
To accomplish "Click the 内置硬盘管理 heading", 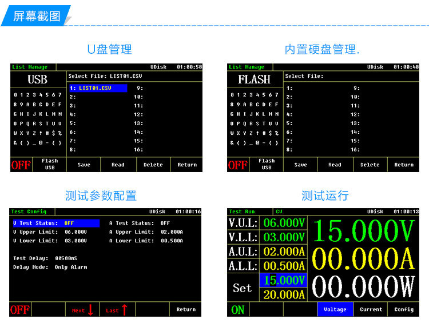I will point(321,49).
